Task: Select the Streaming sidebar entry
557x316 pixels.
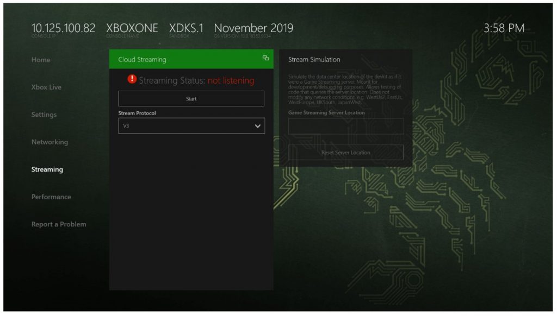Action: [x=47, y=169]
